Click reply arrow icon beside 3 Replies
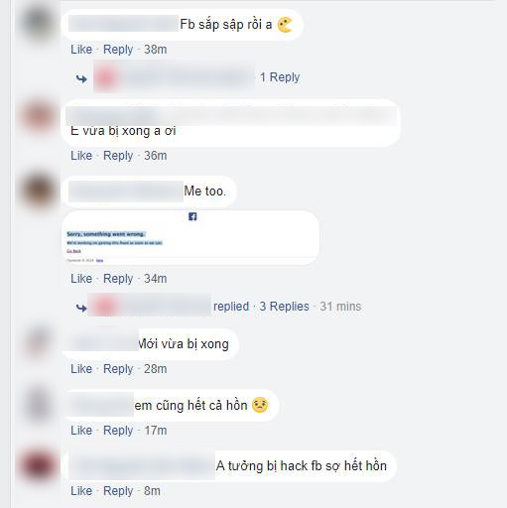 (81, 309)
